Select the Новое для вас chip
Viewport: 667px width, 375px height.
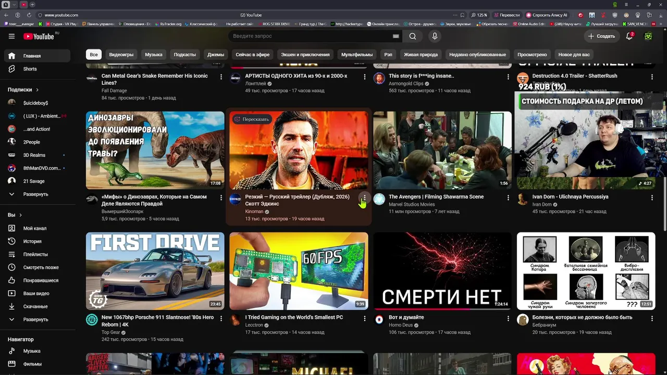[574, 55]
